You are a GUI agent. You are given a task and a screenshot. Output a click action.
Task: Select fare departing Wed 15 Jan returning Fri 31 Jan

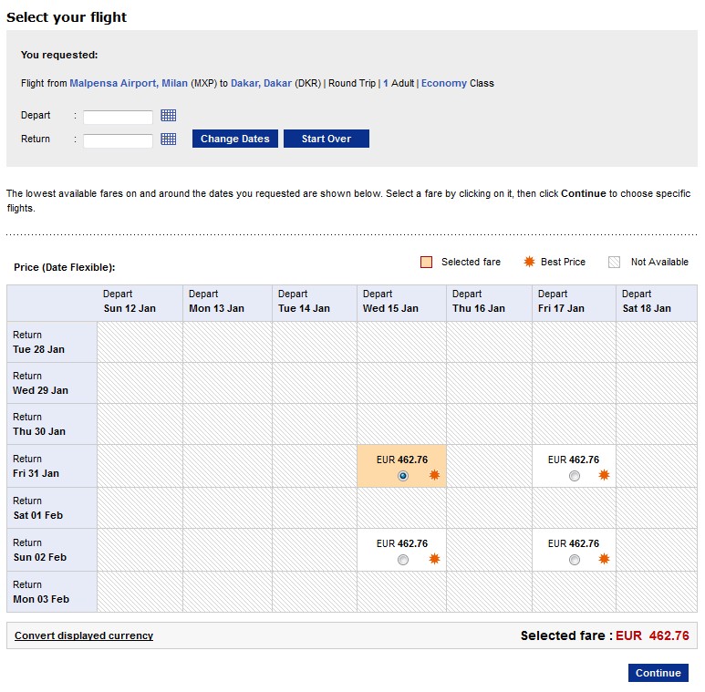[x=403, y=476]
